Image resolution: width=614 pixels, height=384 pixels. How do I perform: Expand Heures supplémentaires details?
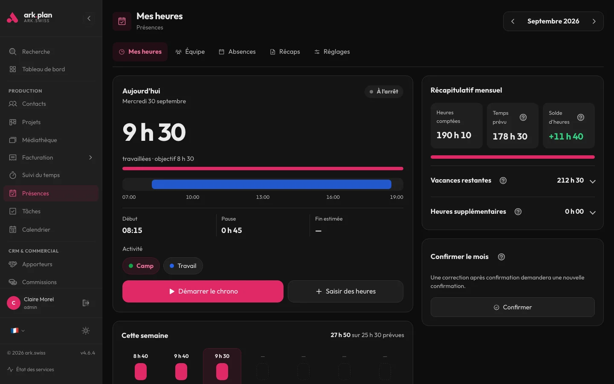[x=593, y=212]
